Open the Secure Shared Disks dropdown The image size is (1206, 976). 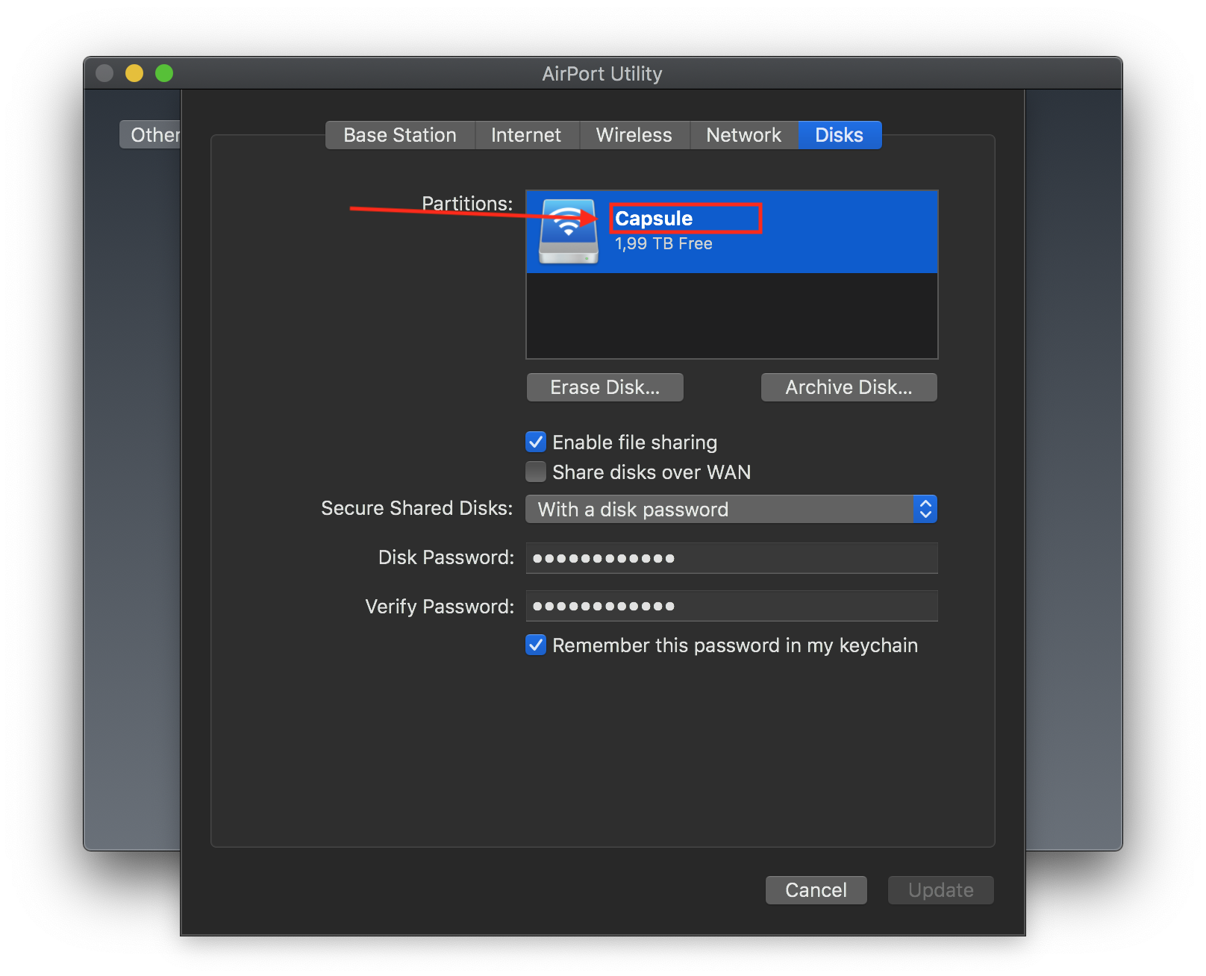pyautogui.click(x=731, y=509)
